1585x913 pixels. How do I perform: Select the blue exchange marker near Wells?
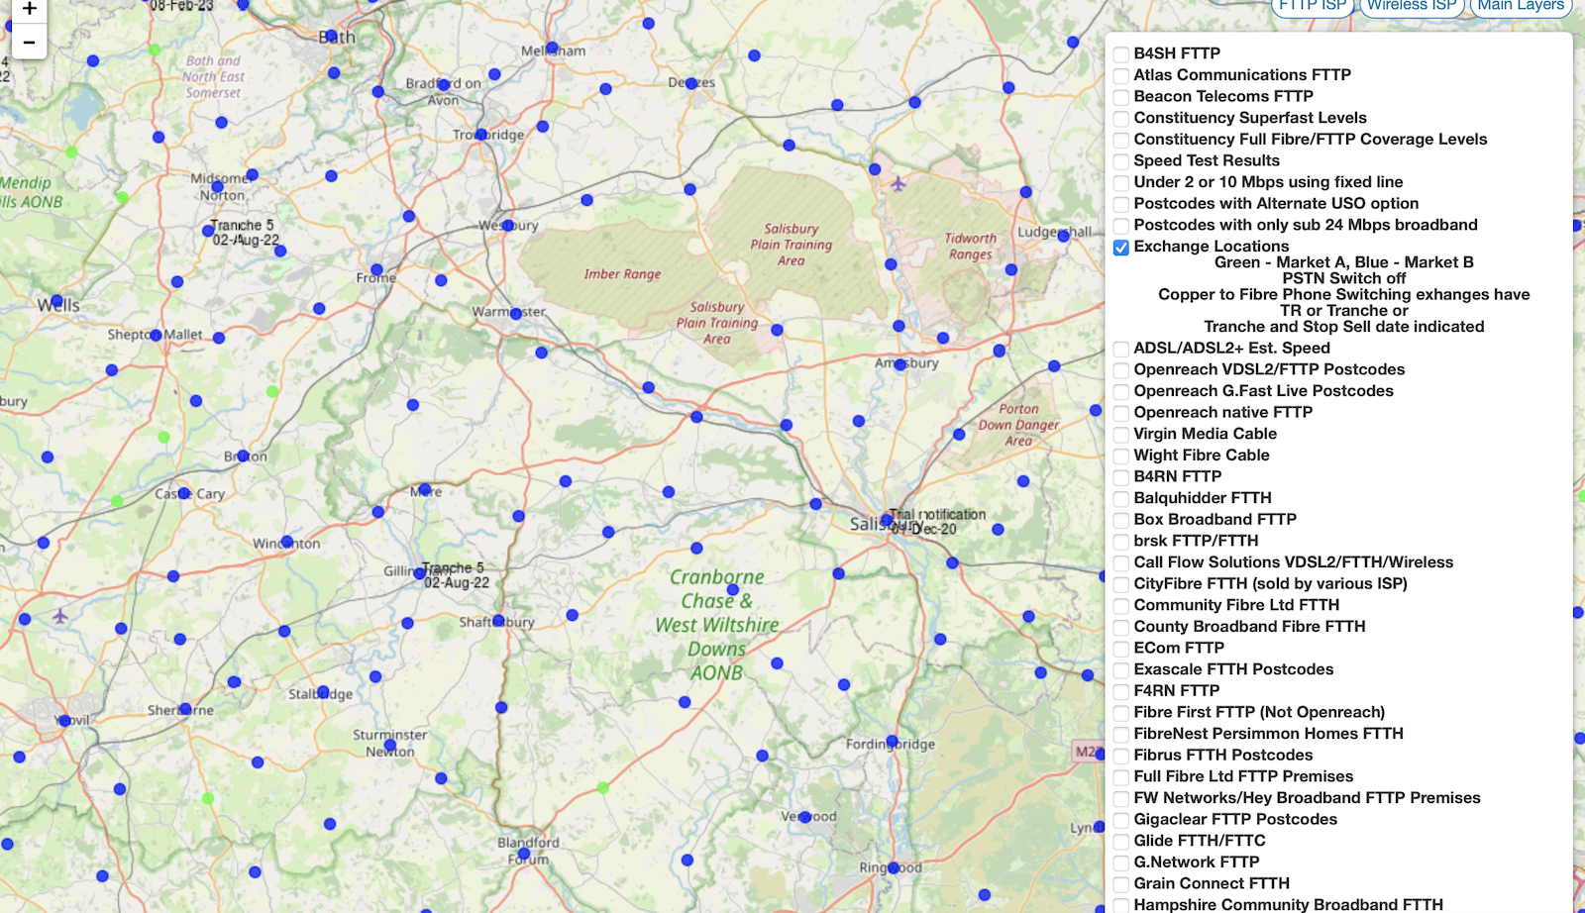tap(57, 300)
